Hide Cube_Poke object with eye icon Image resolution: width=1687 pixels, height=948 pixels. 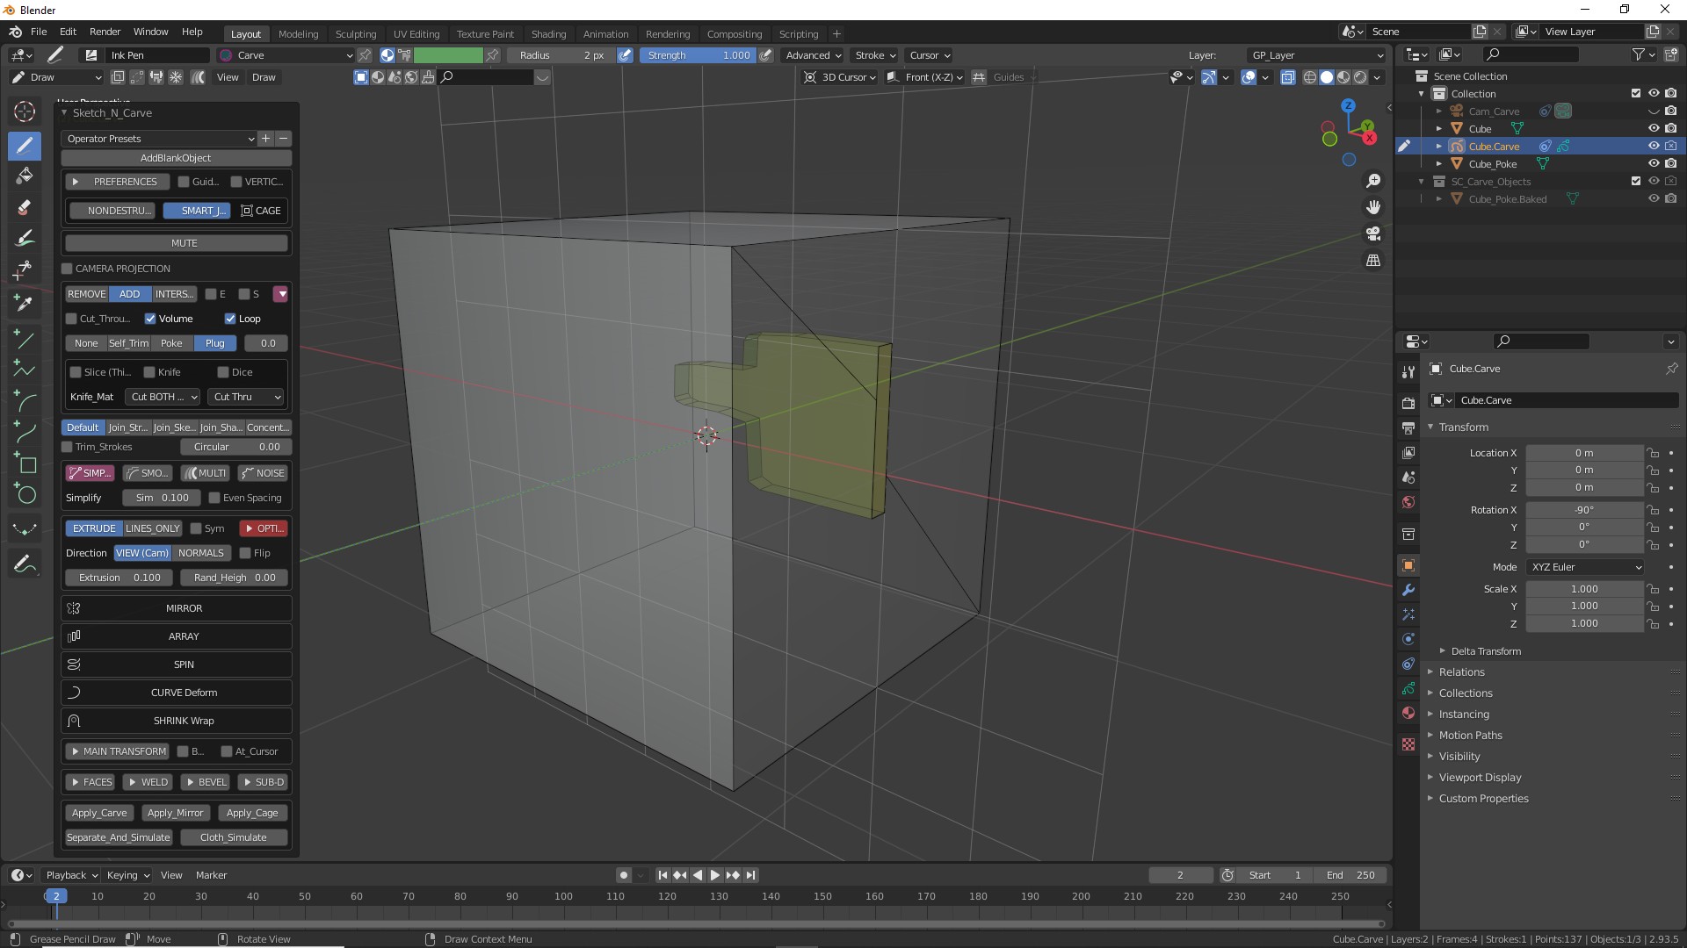click(x=1653, y=164)
